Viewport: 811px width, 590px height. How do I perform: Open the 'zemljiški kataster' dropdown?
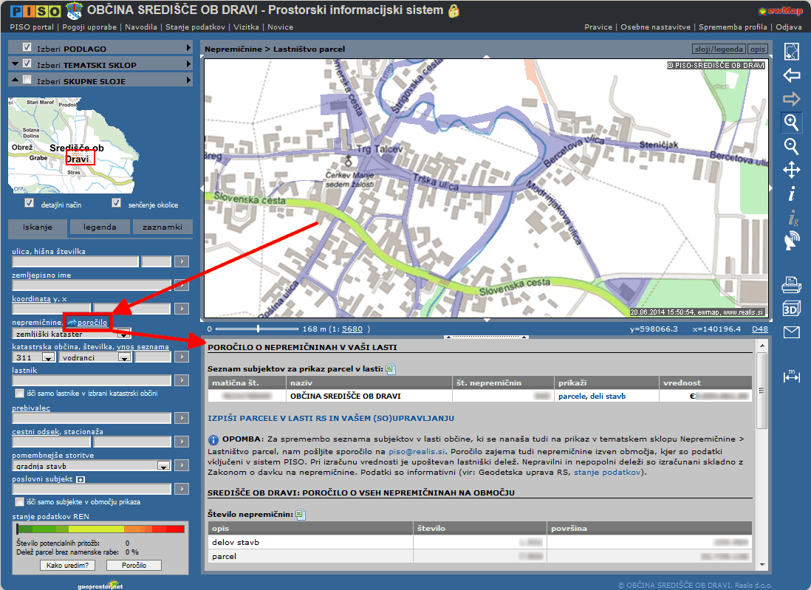point(124,334)
